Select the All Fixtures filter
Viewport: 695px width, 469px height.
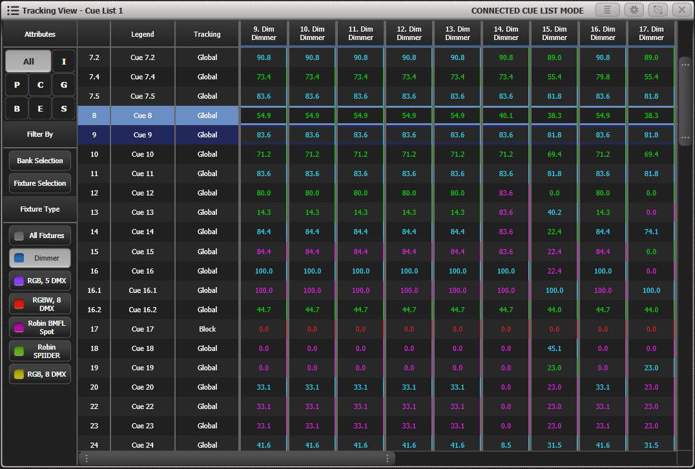(x=39, y=235)
